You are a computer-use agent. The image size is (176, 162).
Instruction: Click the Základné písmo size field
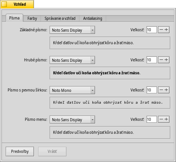click(152, 30)
